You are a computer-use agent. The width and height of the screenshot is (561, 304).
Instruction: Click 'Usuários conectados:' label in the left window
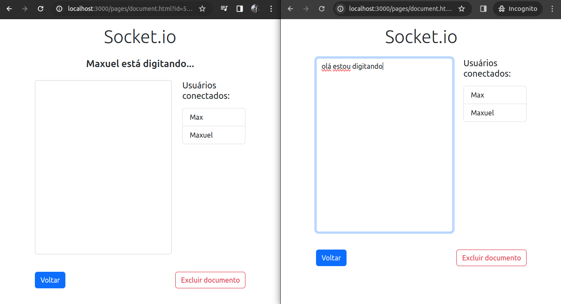206,91
